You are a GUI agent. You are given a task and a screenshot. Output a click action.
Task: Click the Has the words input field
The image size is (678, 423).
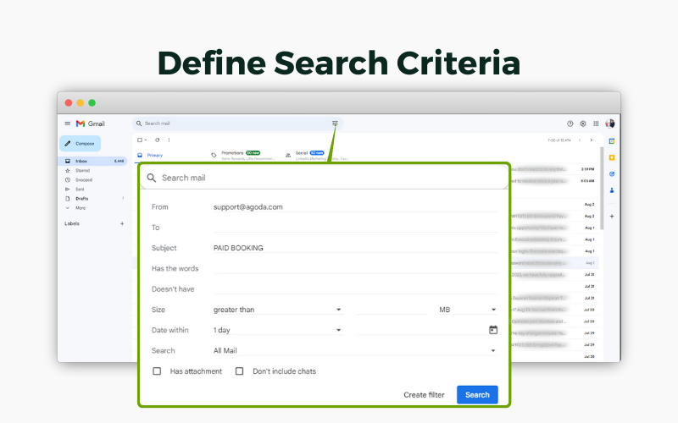(356, 269)
